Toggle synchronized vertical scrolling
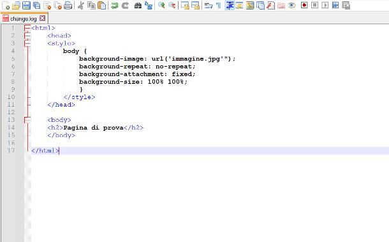 point(185,6)
